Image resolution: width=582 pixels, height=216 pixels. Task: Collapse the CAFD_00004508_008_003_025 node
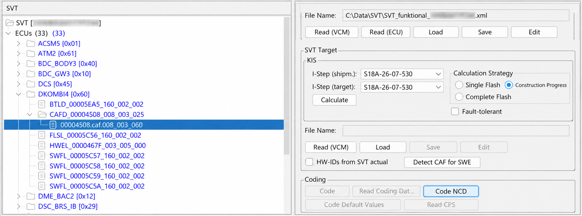click(x=30, y=114)
